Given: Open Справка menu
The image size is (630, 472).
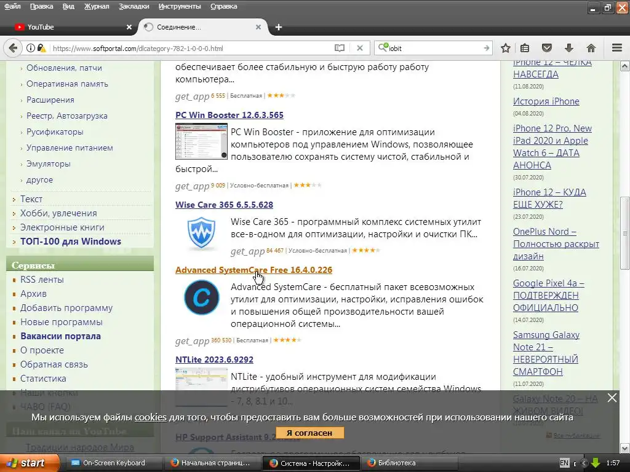Looking at the screenshot, I should (x=223, y=6).
